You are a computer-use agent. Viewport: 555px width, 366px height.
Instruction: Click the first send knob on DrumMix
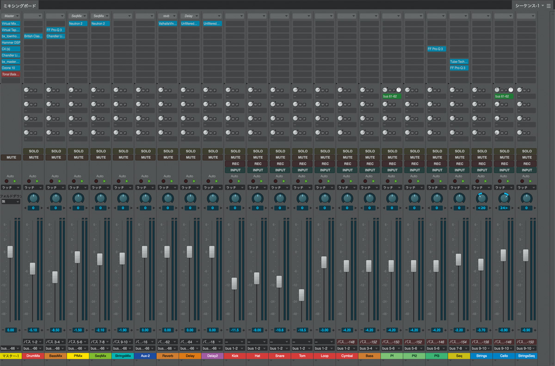point(26,90)
